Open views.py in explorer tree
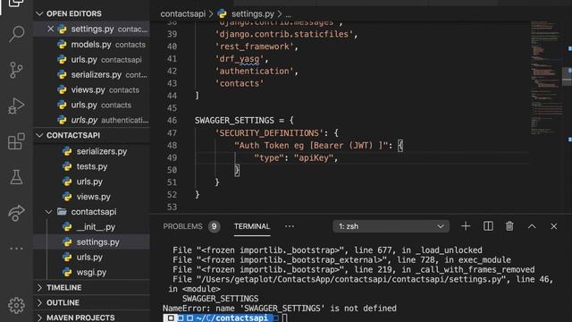Viewport: 572px width, 322px height. point(91,197)
